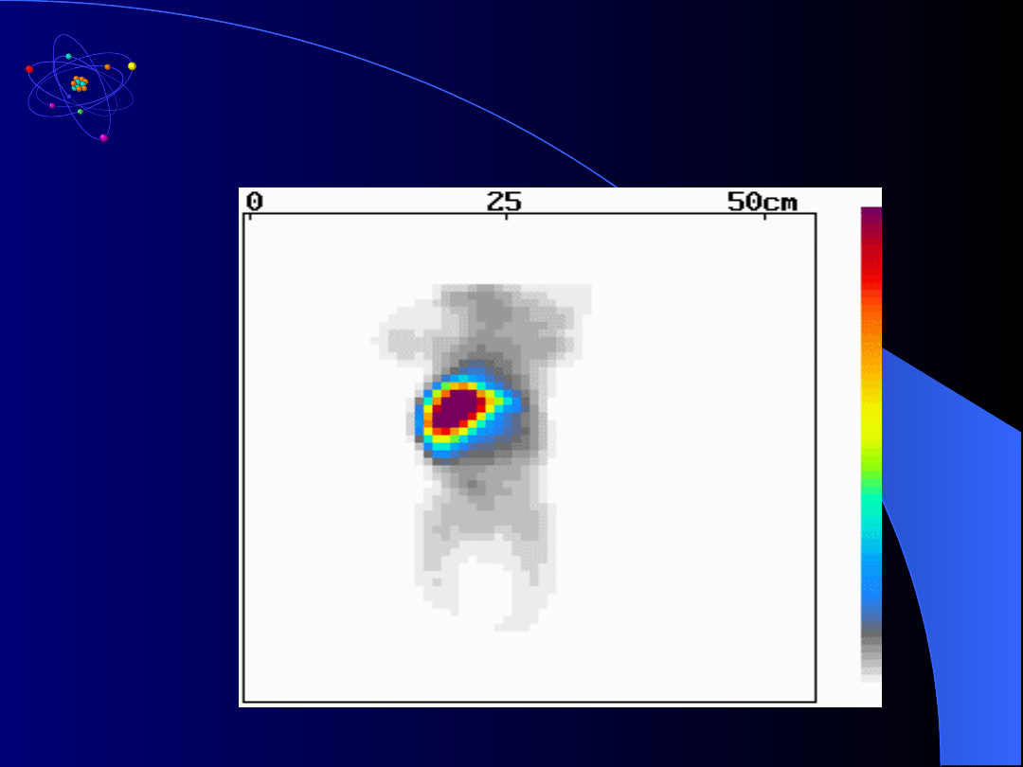Select the "25" scale label above the scan

coord(505,201)
